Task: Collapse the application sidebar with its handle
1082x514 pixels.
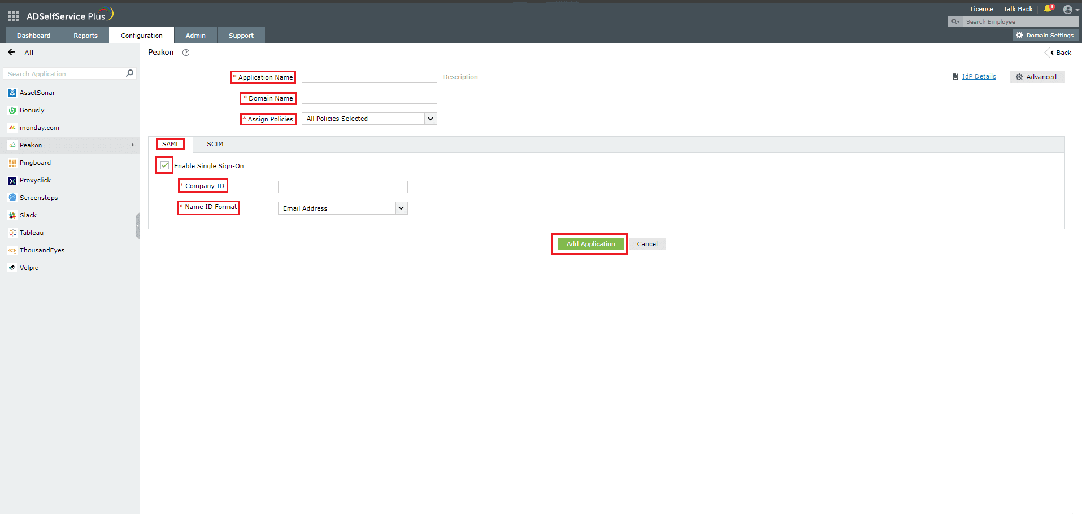Action: coord(137,226)
